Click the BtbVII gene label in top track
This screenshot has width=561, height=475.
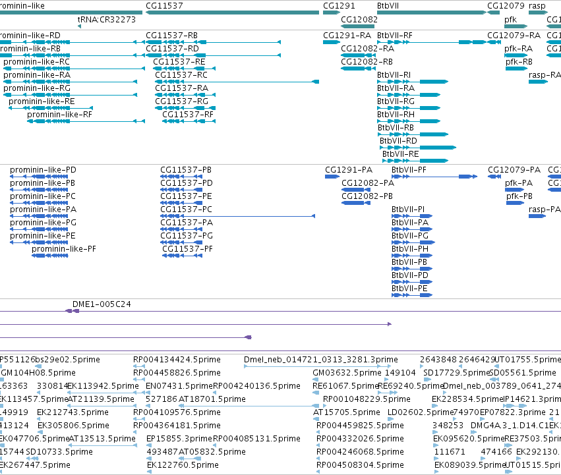coord(388,6)
